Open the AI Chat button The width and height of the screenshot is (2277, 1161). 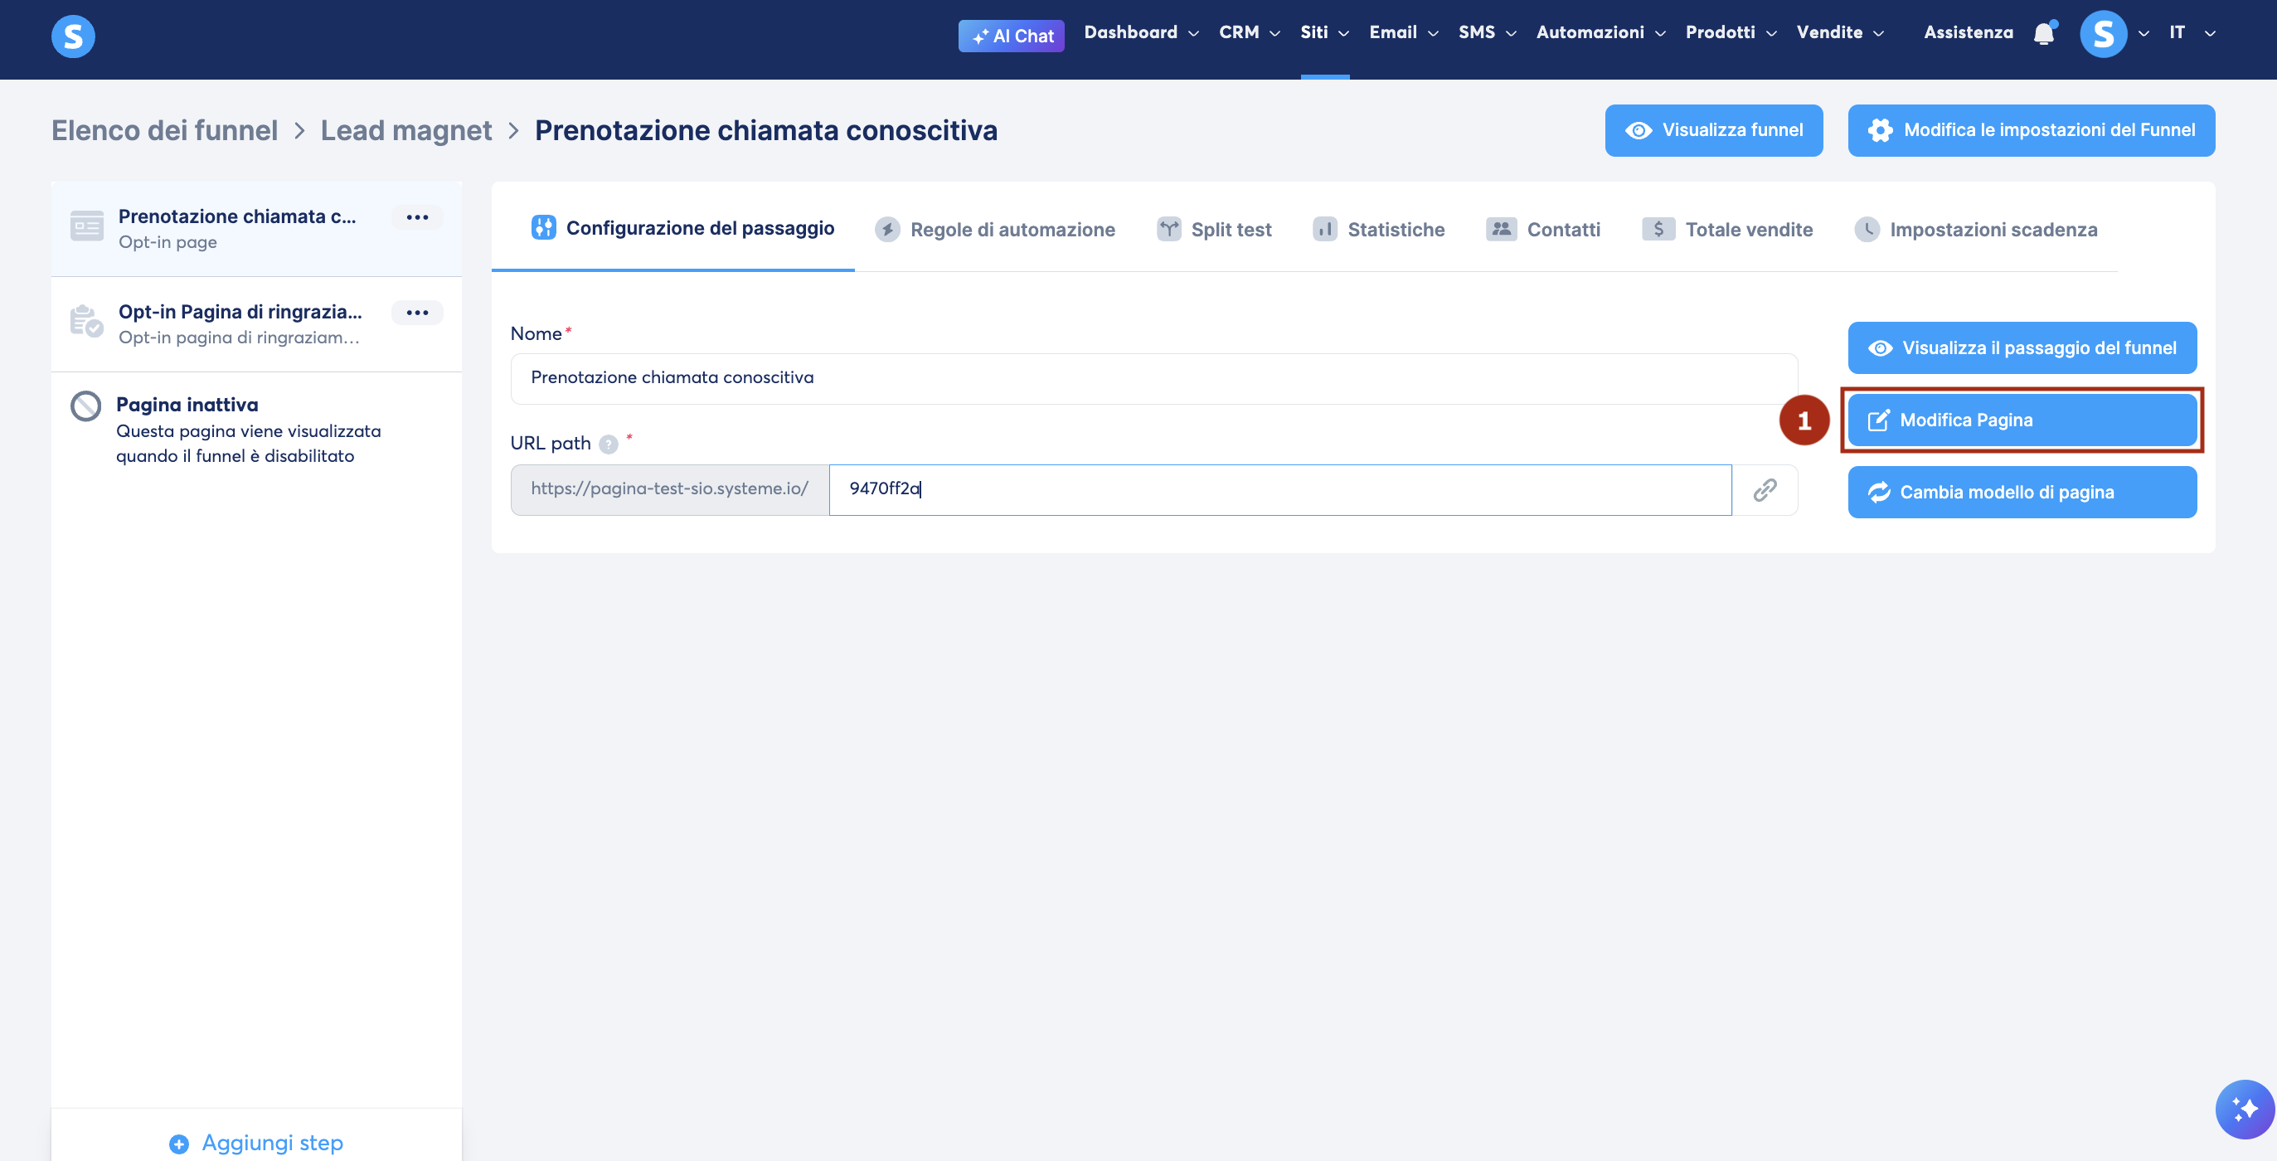pos(1011,36)
